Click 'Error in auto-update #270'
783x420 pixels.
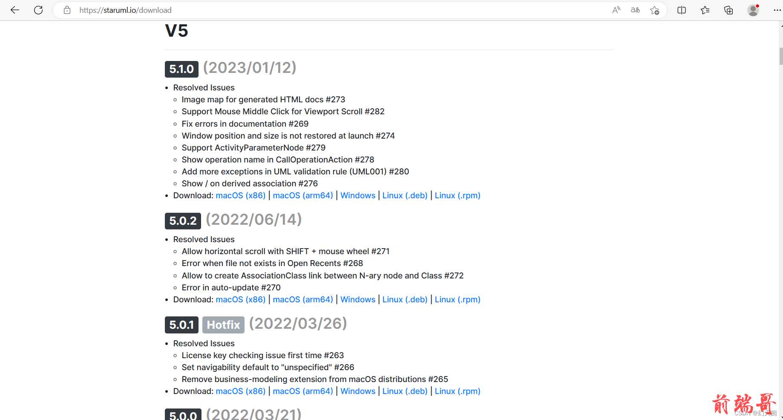pos(231,287)
